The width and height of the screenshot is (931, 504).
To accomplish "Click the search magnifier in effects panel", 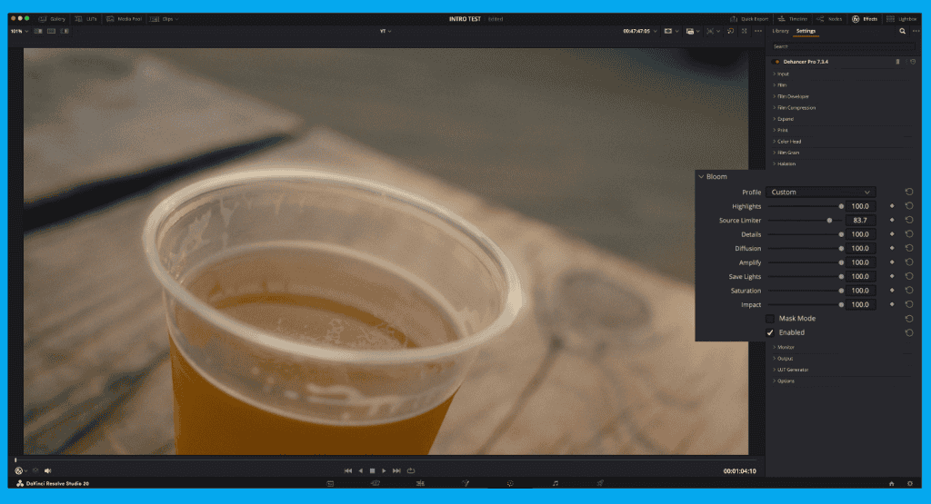I will tap(902, 31).
